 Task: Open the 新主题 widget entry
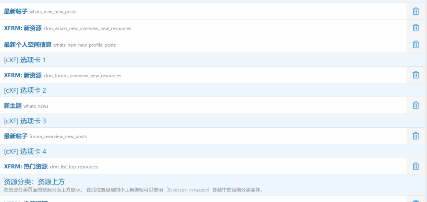point(13,106)
